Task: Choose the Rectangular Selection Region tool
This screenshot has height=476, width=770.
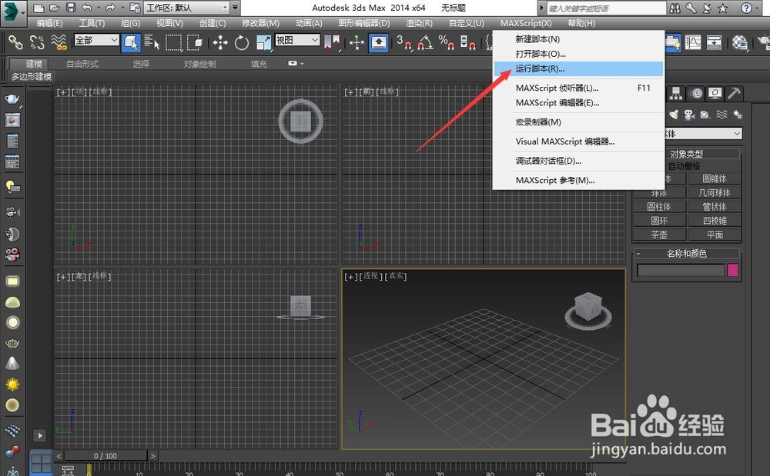Action: coord(173,42)
